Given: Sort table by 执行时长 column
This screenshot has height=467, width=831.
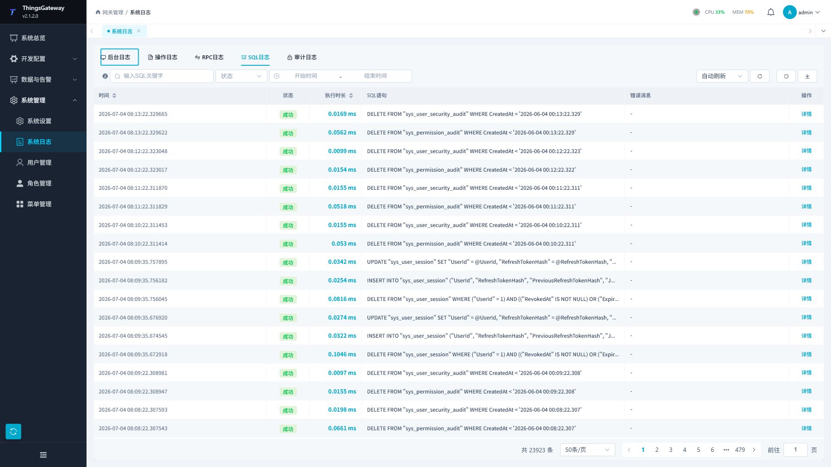Looking at the screenshot, I should 351,96.
